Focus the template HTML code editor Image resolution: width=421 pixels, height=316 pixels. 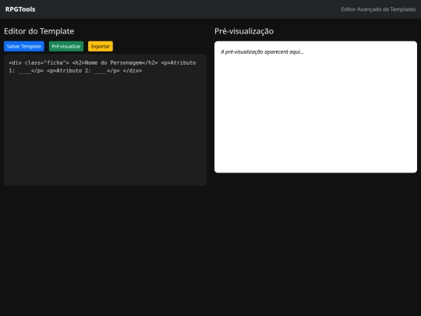click(105, 119)
